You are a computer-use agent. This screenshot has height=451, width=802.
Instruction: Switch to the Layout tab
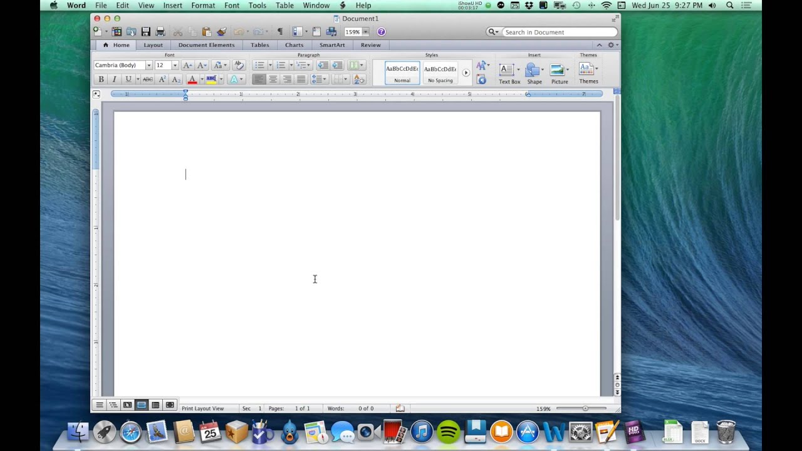coord(153,45)
